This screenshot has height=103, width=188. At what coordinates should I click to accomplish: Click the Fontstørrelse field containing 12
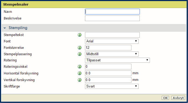pyautogui.click(x=108, y=47)
